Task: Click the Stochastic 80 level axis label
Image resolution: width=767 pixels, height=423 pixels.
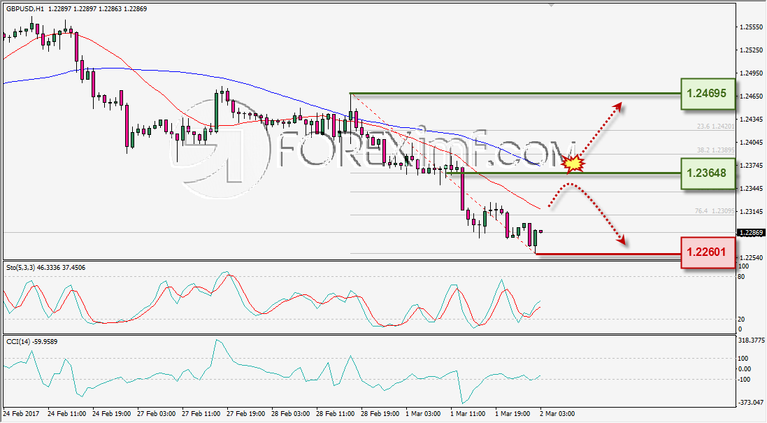Action: click(x=741, y=277)
